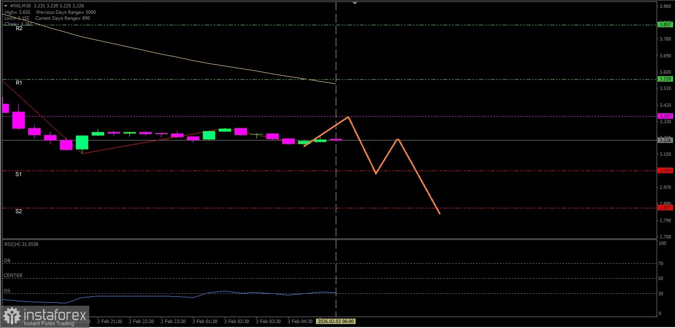This screenshot has height=328, width=675.
Task: Click the magenta 3.357 price tag
Action: click(x=665, y=116)
